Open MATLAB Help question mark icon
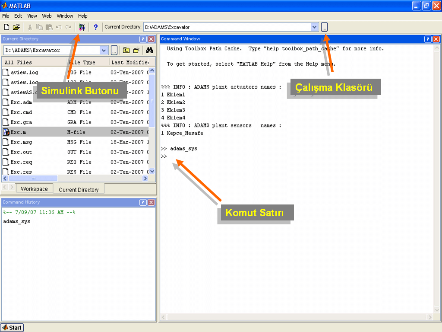 [96, 27]
